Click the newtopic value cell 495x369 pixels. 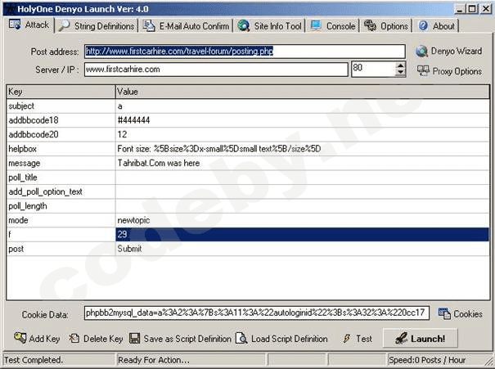(x=303, y=220)
